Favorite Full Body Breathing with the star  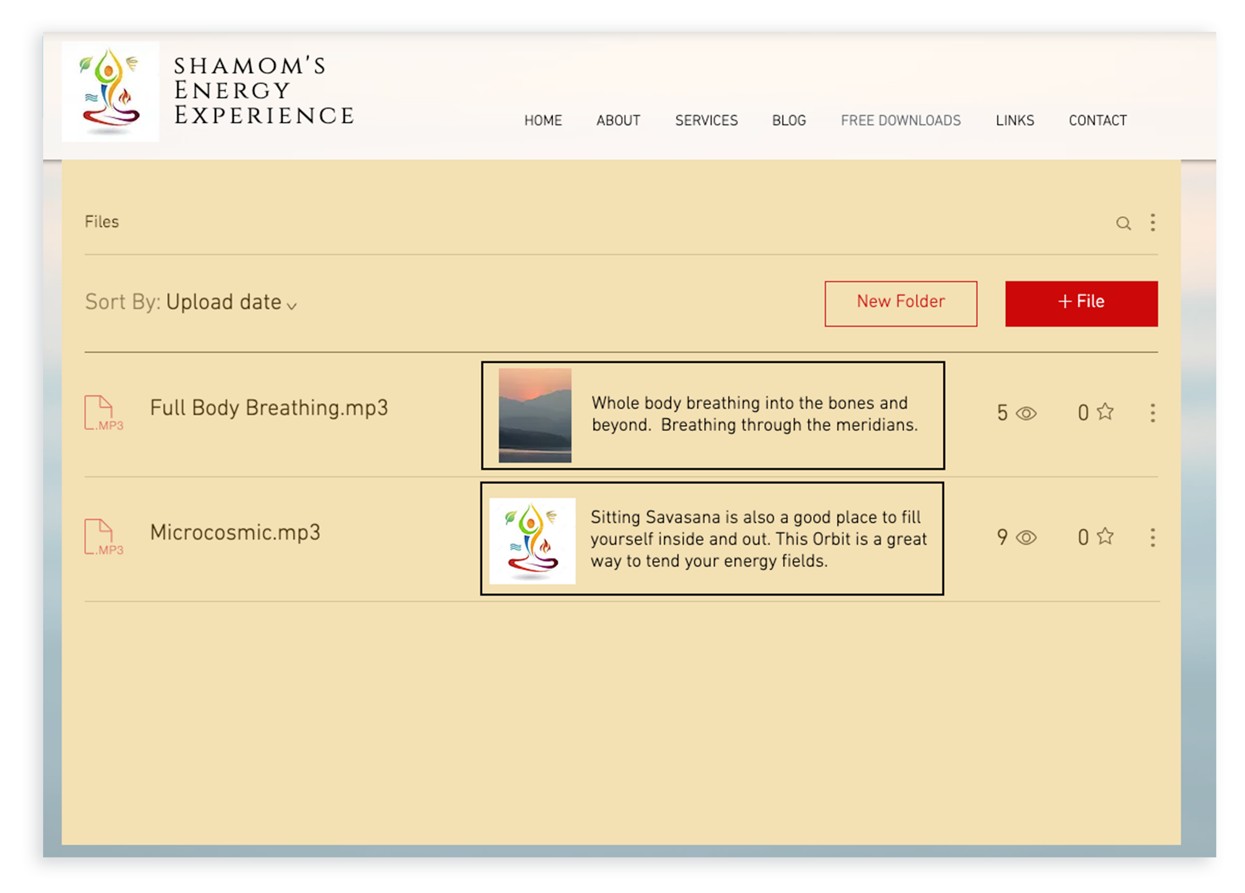point(1105,412)
